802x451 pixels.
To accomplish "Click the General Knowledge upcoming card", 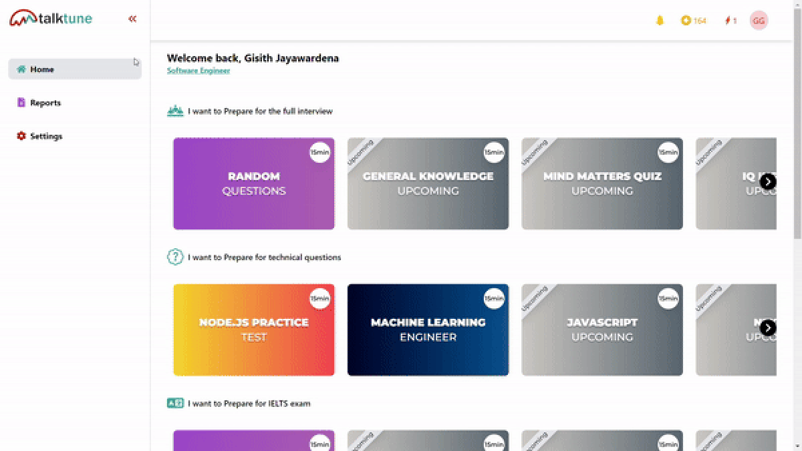I will pyautogui.click(x=428, y=183).
